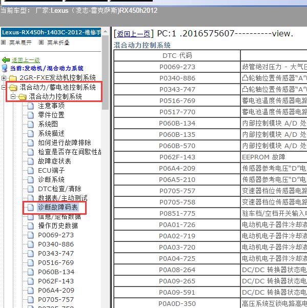Click document icon beside 系统描述
The width and height of the screenshot is (307, 308).
click(30, 134)
